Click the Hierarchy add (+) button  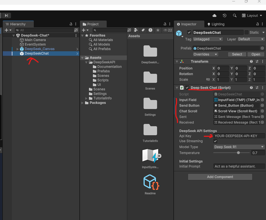click(8, 30)
